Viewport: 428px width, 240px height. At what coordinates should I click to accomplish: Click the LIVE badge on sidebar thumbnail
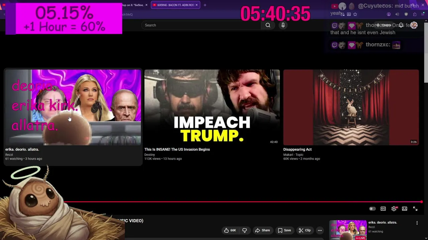(x=360, y=238)
